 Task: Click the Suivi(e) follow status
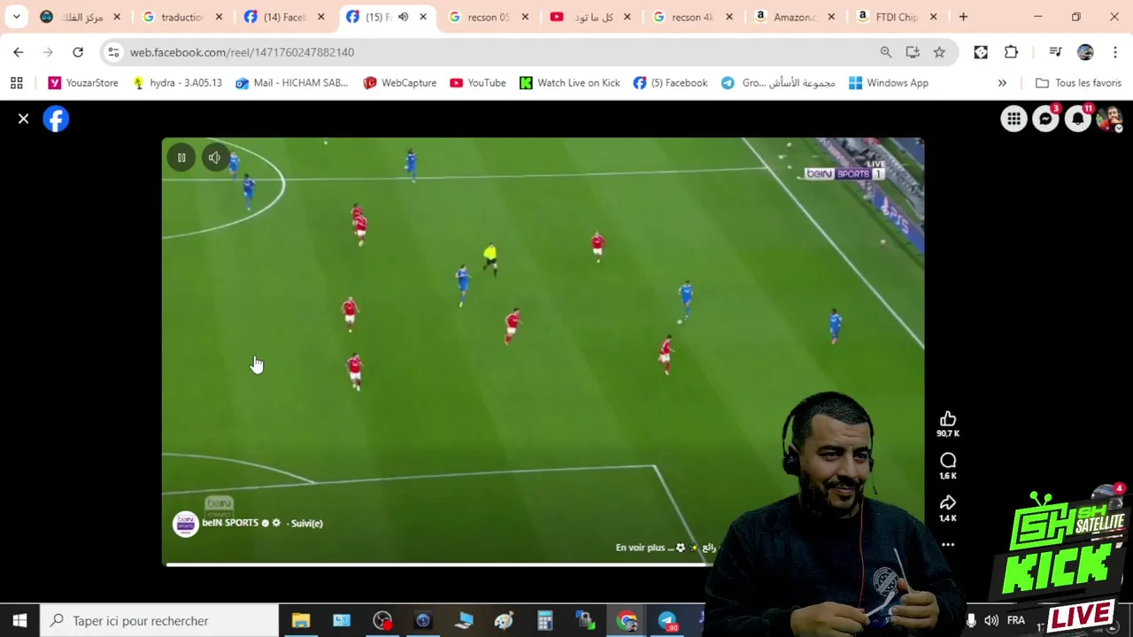coord(306,523)
